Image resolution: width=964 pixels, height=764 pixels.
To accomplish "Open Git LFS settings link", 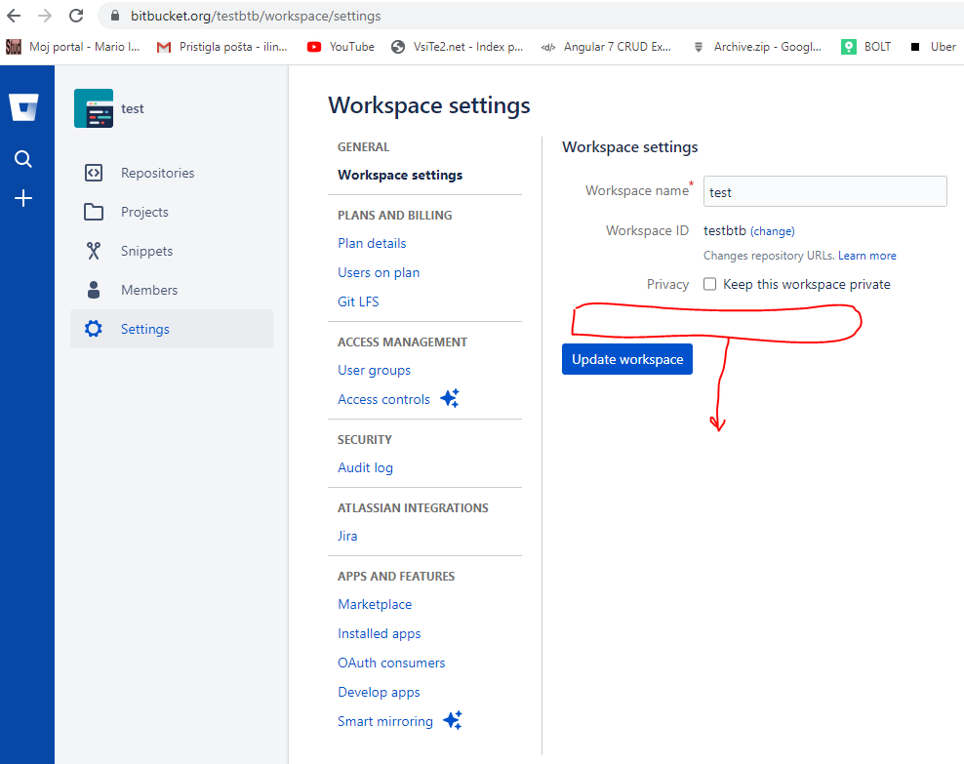I will (x=358, y=302).
